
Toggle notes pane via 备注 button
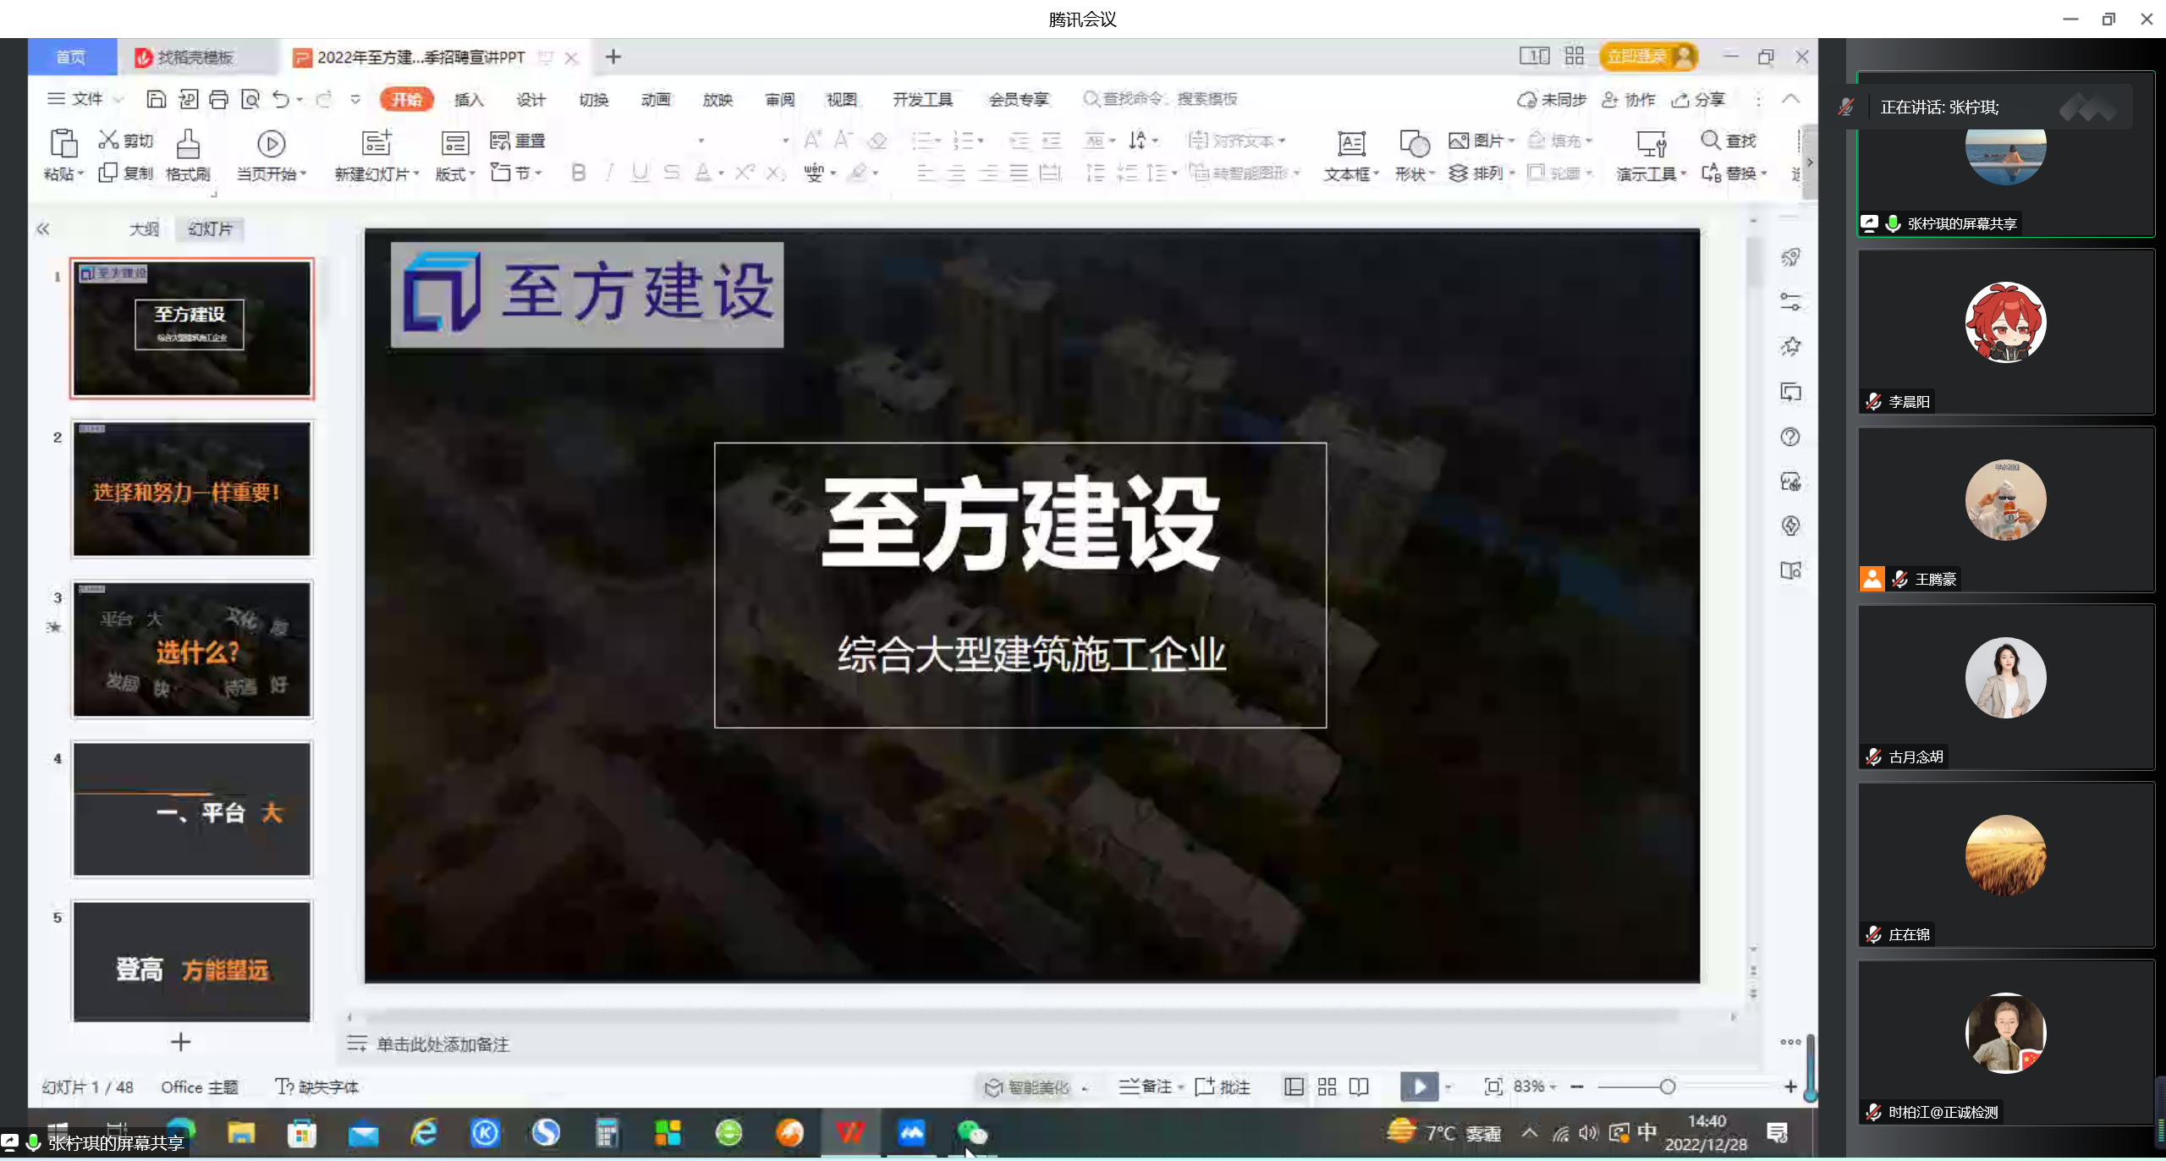[1146, 1087]
